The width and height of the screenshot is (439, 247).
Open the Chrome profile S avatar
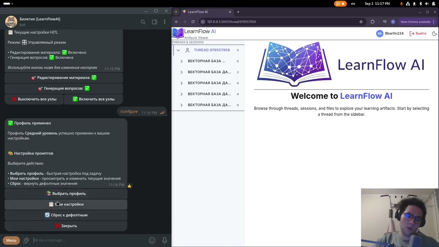(x=393, y=22)
